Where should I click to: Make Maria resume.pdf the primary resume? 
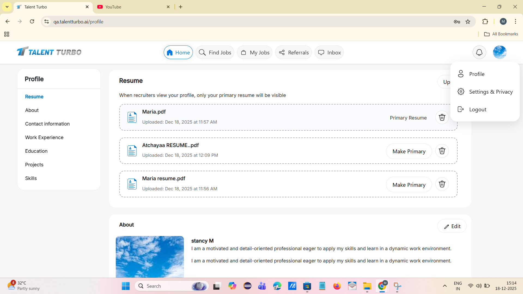(409, 185)
